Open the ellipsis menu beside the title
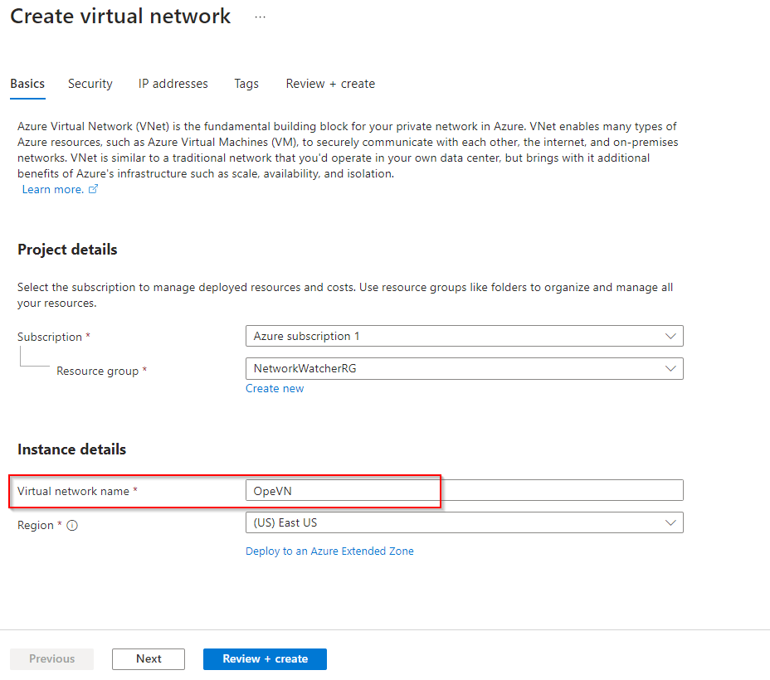The height and width of the screenshot is (680, 770). (260, 17)
